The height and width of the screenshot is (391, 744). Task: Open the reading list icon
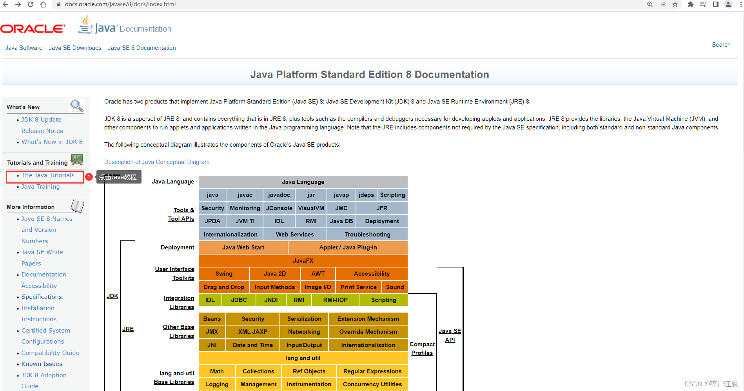[703, 4]
